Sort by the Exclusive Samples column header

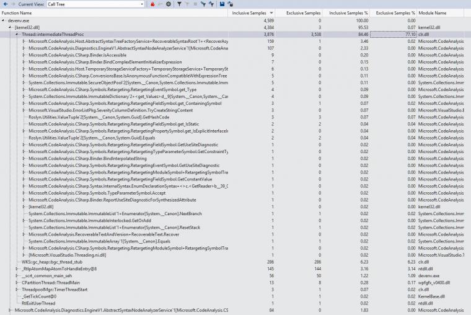[299, 13]
